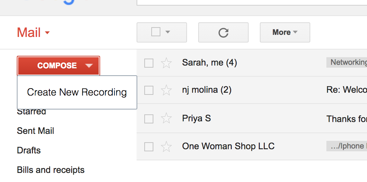Click the refresh inbox icon
Image resolution: width=367 pixels, height=182 pixels.
click(x=223, y=32)
